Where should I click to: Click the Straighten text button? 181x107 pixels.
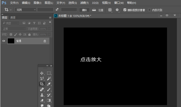click(x=101, y=10)
